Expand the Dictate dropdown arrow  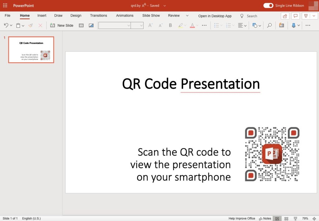(299, 26)
